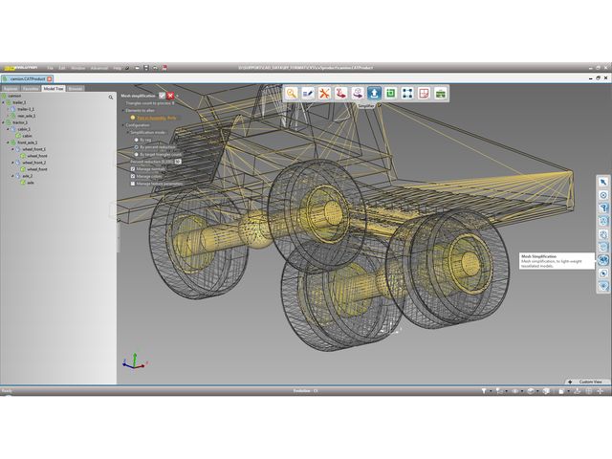Toggle the Manage colors checkbox
Image resolution: width=612 pixels, height=459 pixels.
[133, 176]
